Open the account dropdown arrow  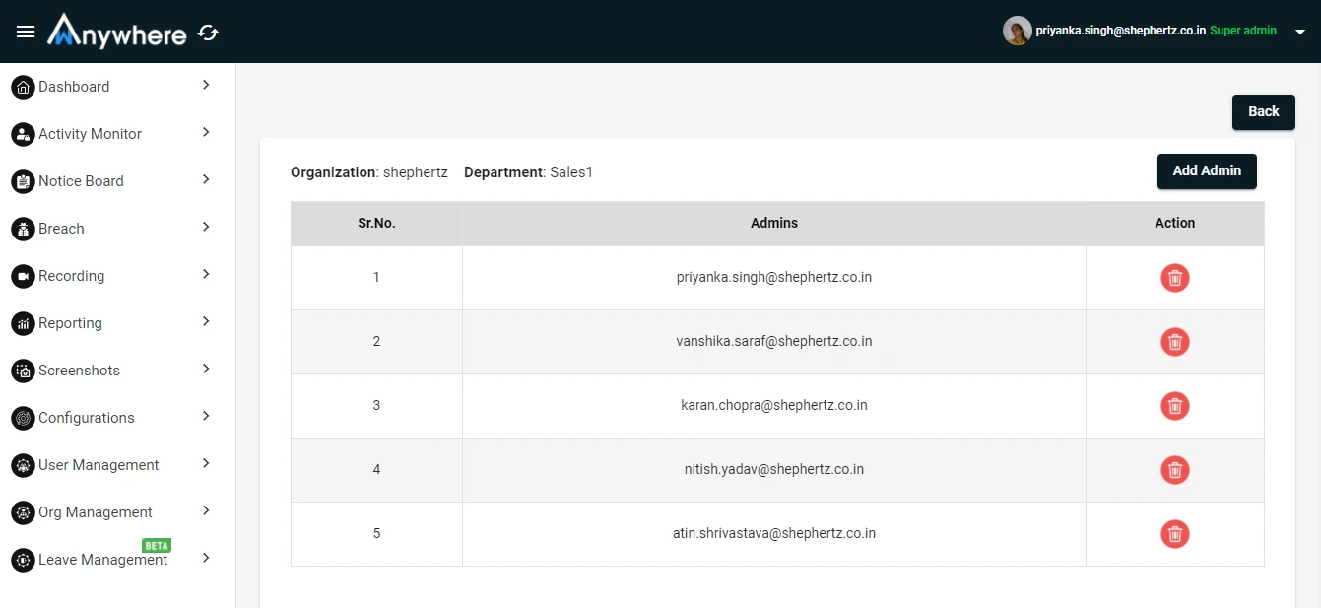point(1299,32)
